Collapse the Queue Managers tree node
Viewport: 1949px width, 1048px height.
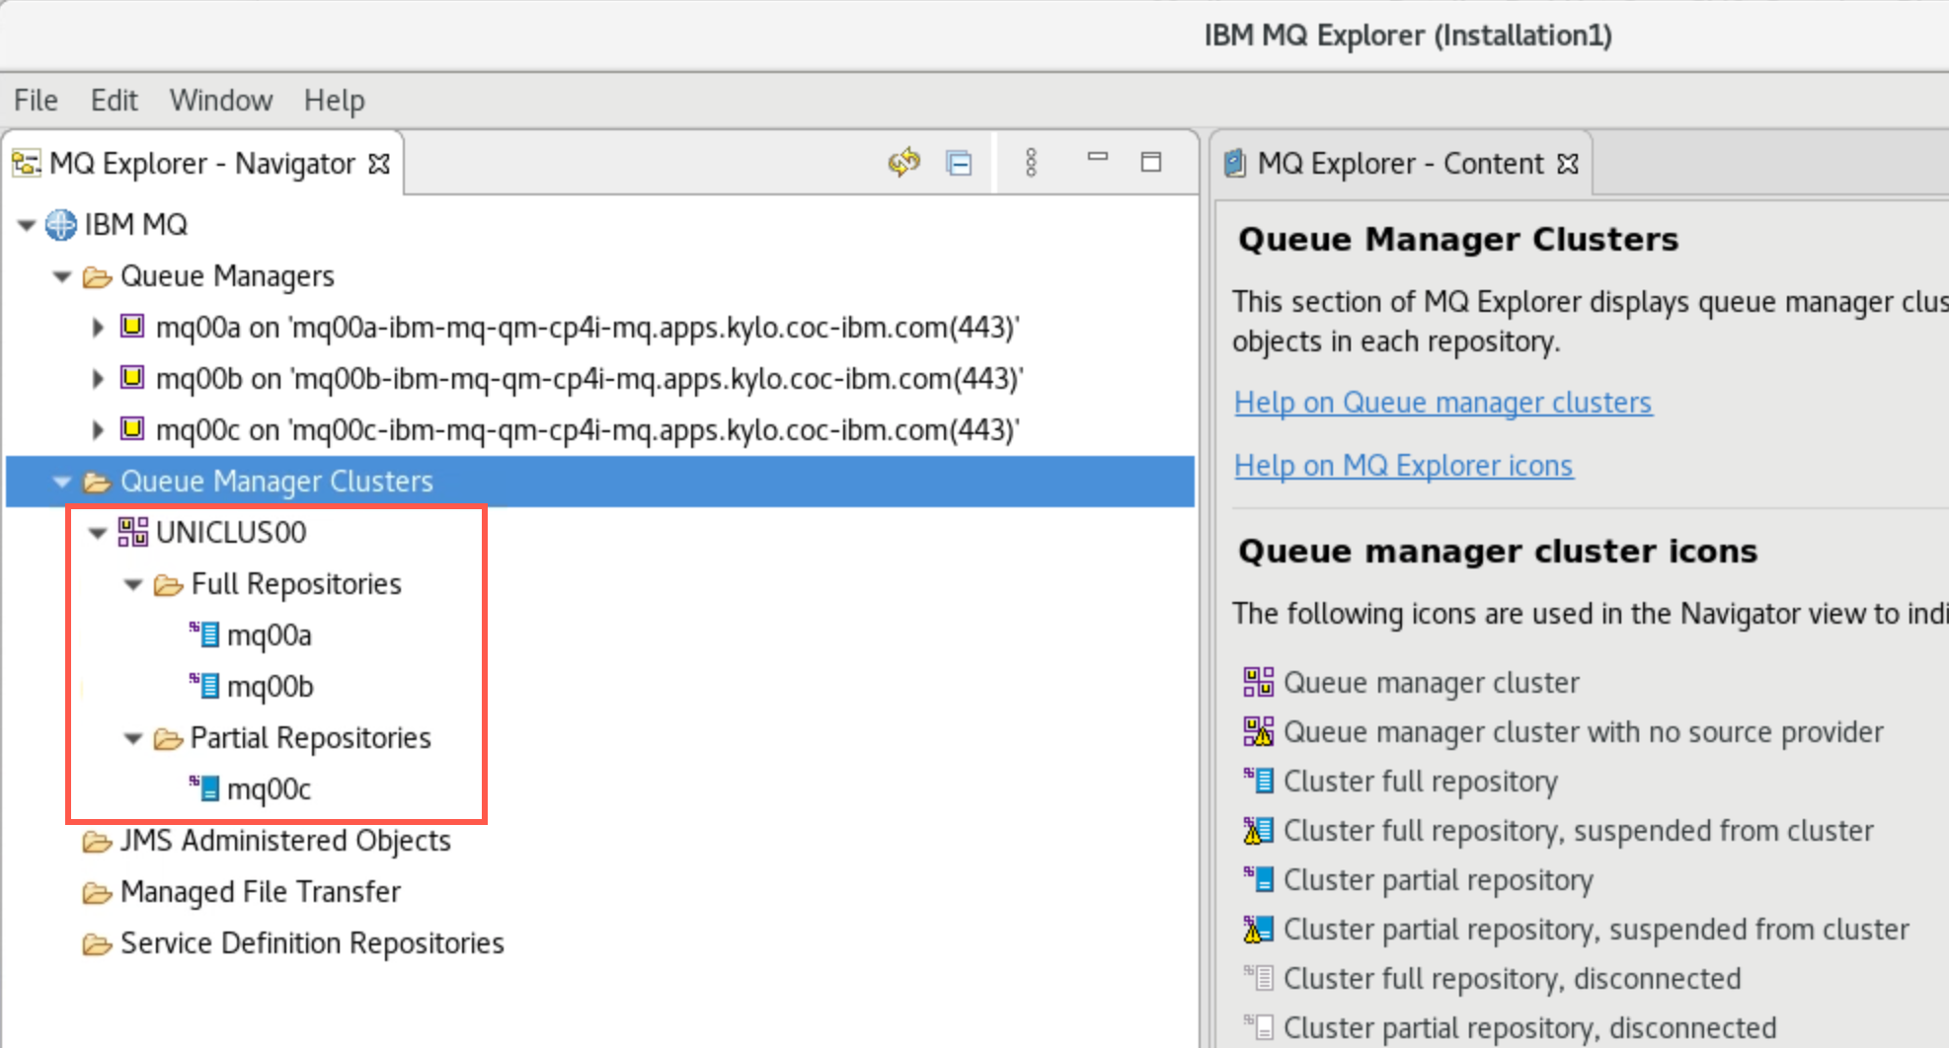pos(62,276)
